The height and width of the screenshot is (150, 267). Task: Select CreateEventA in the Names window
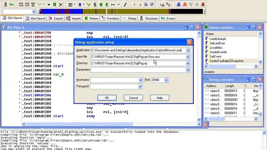coord(218,52)
